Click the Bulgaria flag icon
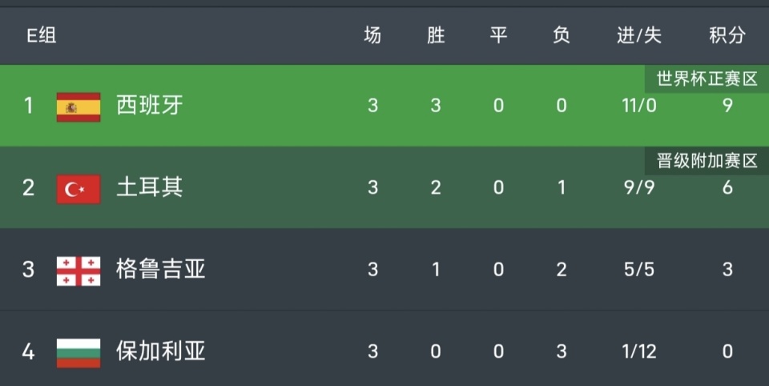 [x=79, y=352]
